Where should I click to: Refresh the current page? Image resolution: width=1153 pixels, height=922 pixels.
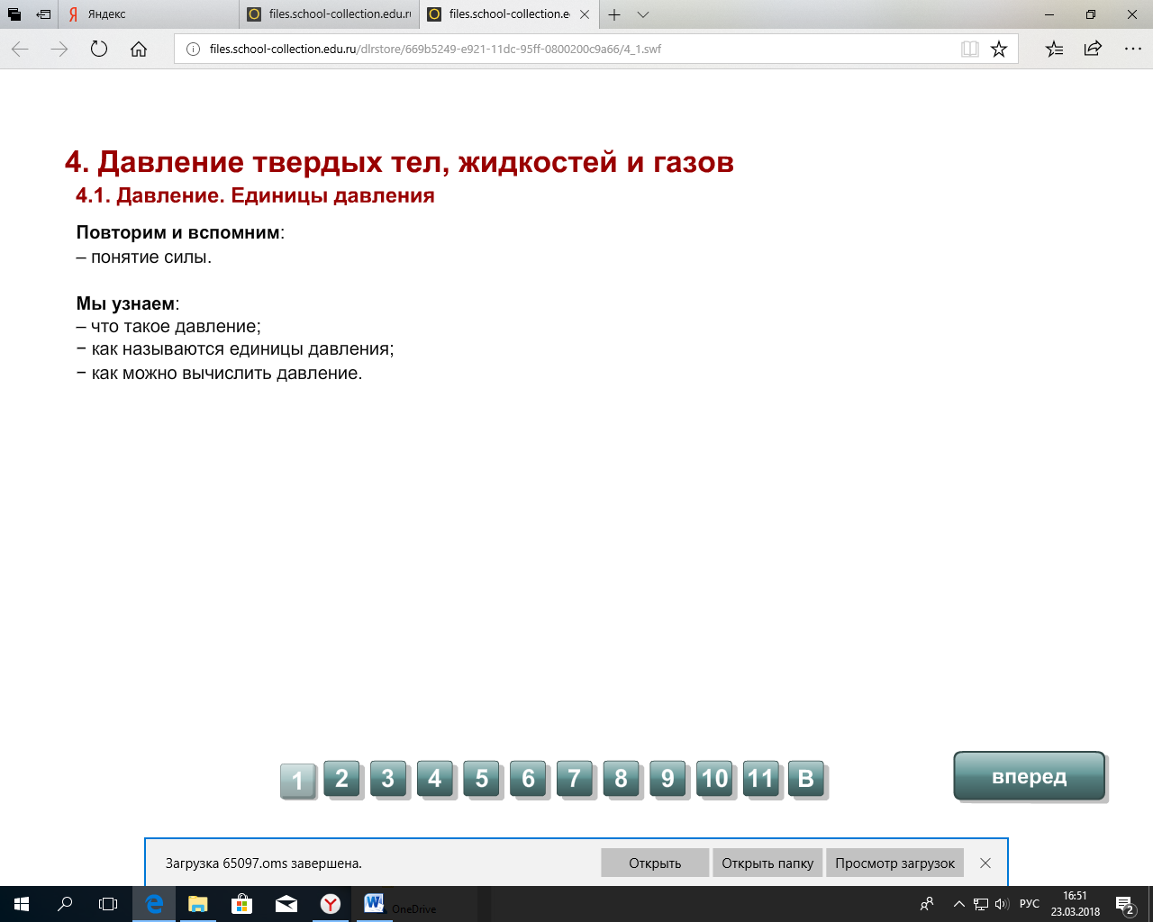click(x=99, y=50)
